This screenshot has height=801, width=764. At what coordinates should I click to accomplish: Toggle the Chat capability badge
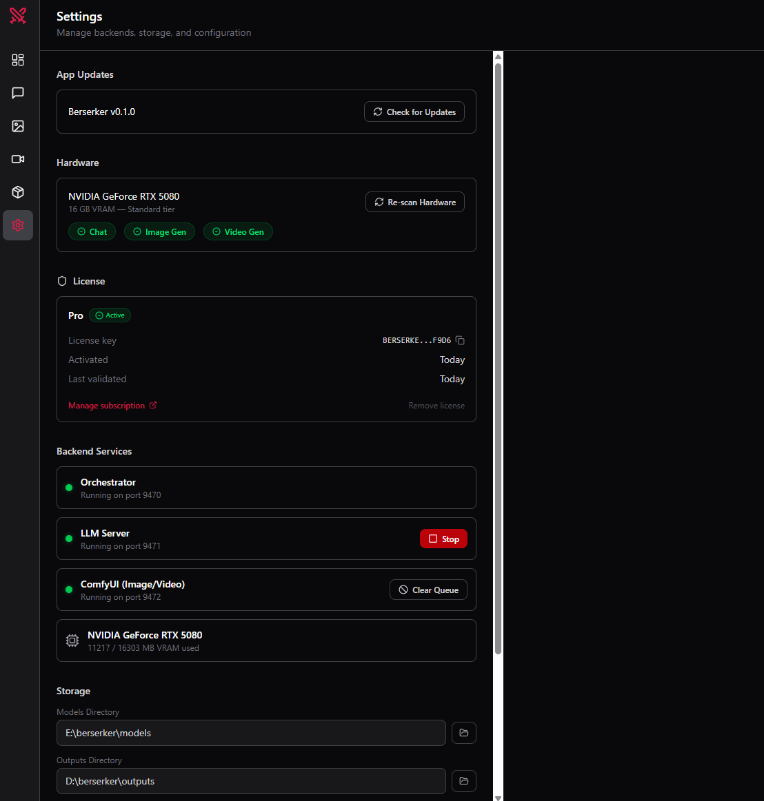[92, 231]
